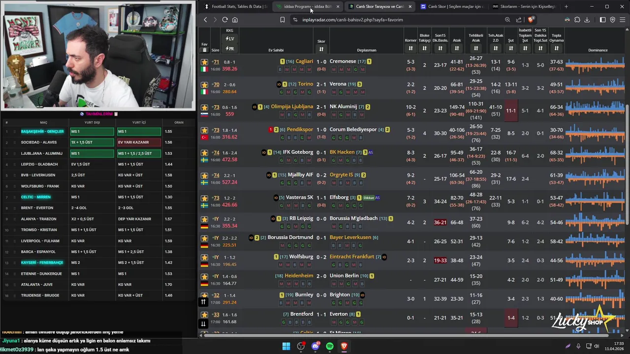Share this page via toolbar icon
The width and height of the screenshot is (630, 354).
pyautogui.click(x=519, y=20)
